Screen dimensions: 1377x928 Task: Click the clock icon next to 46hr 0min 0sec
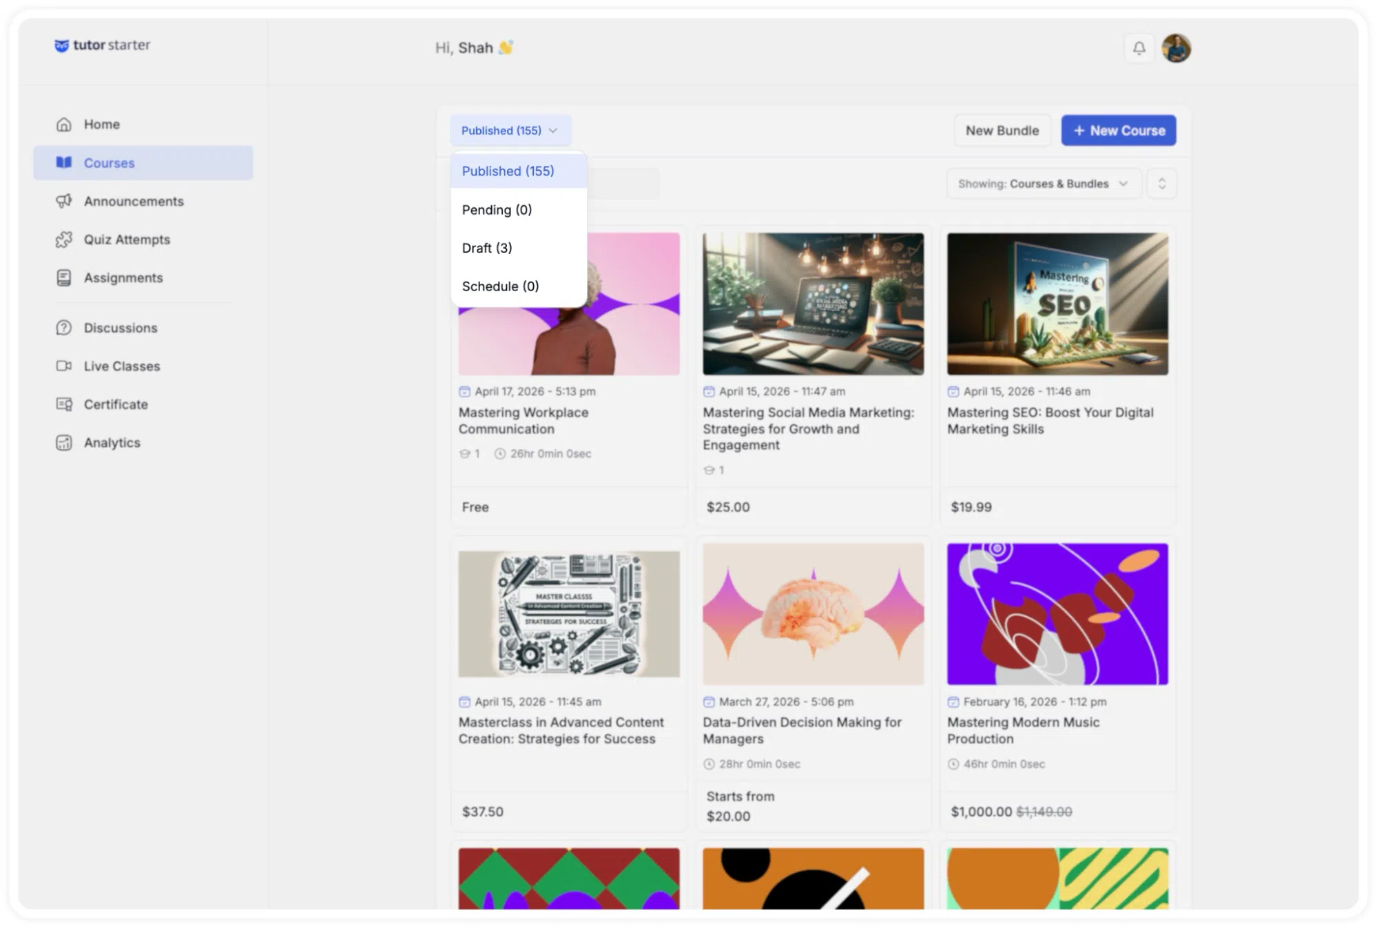click(x=953, y=763)
